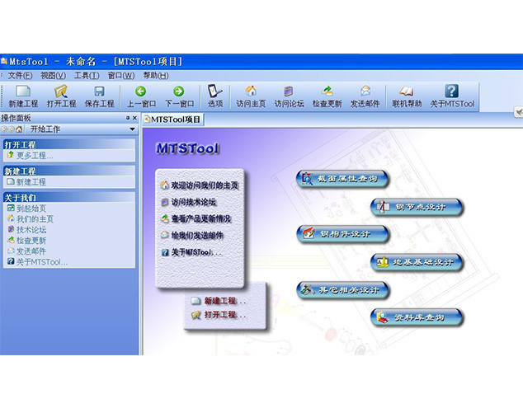Click 更多工程... in 打开工程 section
Viewport: 523px width, 408px height.
35,155
